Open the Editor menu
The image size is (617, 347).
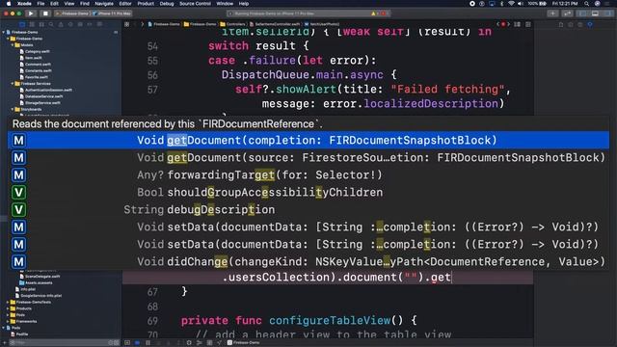click(x=125, y=4)
